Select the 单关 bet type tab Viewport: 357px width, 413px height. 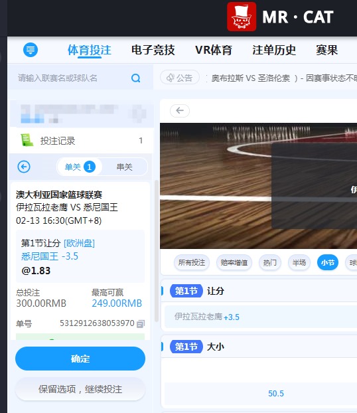(80, 167)
